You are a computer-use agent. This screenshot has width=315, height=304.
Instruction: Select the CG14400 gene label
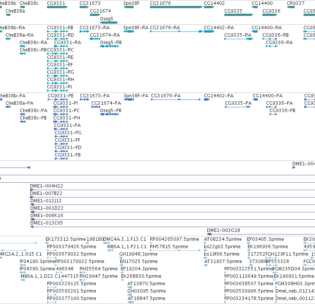pos(262,3)
